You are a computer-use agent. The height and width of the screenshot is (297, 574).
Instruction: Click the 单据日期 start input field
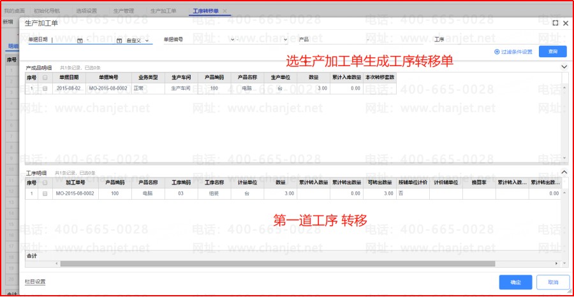click(x=64, y=41)
